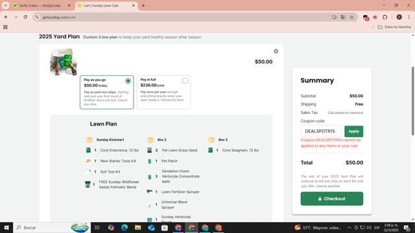Remove the 2025 Yard Plan from cart

pyautogui.click(x=276, y=51)
